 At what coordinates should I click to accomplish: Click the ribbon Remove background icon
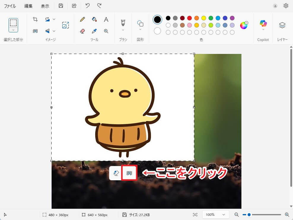click(35, 31)
